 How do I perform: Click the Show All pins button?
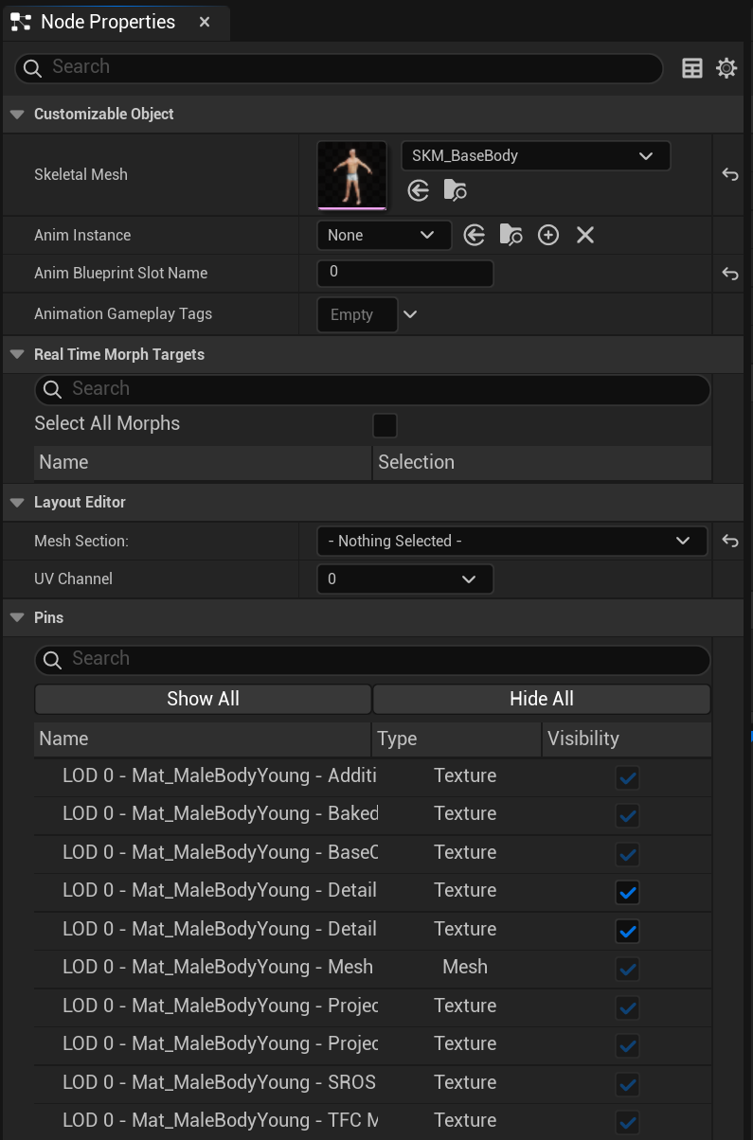point(203,699)
